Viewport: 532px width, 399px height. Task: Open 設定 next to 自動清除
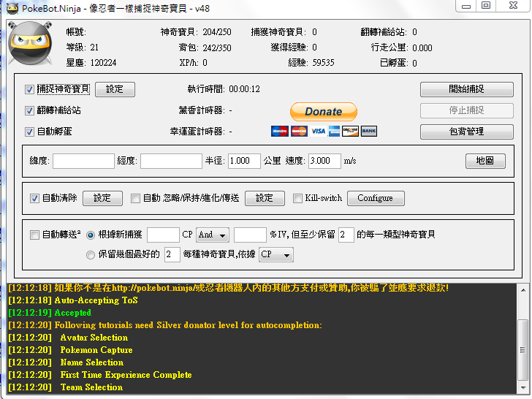point(102,198)
